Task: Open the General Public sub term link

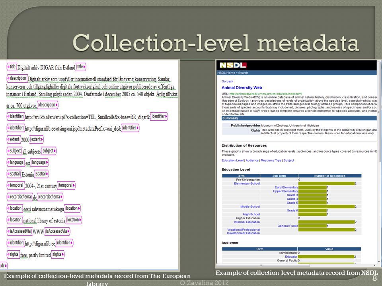Action: (288, 226)
